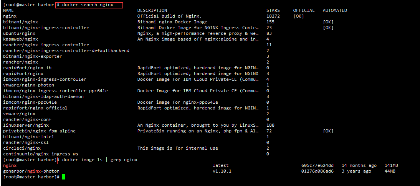
Task: Click the 18272 stars value
Action: coord(273,16)
